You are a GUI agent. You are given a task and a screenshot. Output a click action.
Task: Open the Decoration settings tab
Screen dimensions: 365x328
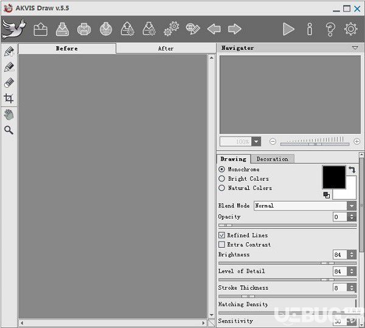273,159
